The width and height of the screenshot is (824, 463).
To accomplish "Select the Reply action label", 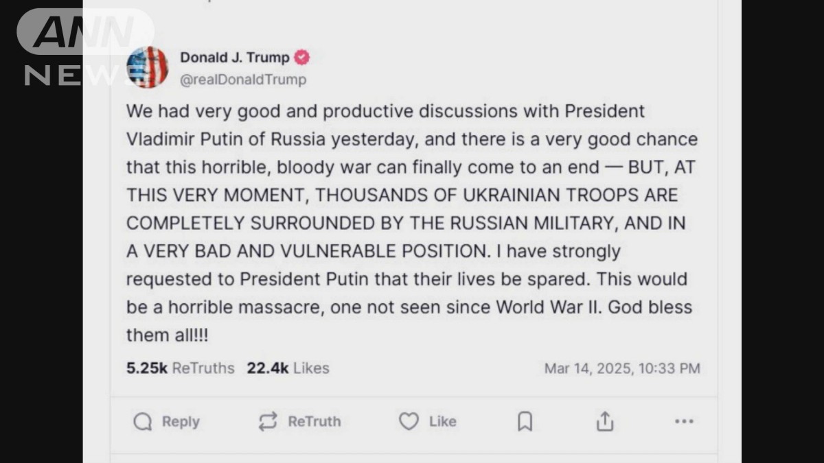I will (181, 421).
